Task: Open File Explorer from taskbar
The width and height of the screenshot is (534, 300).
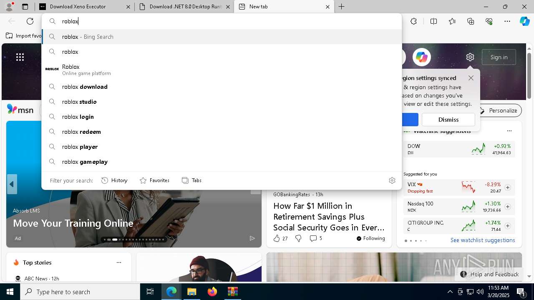Action: click(x=191, y=292)
